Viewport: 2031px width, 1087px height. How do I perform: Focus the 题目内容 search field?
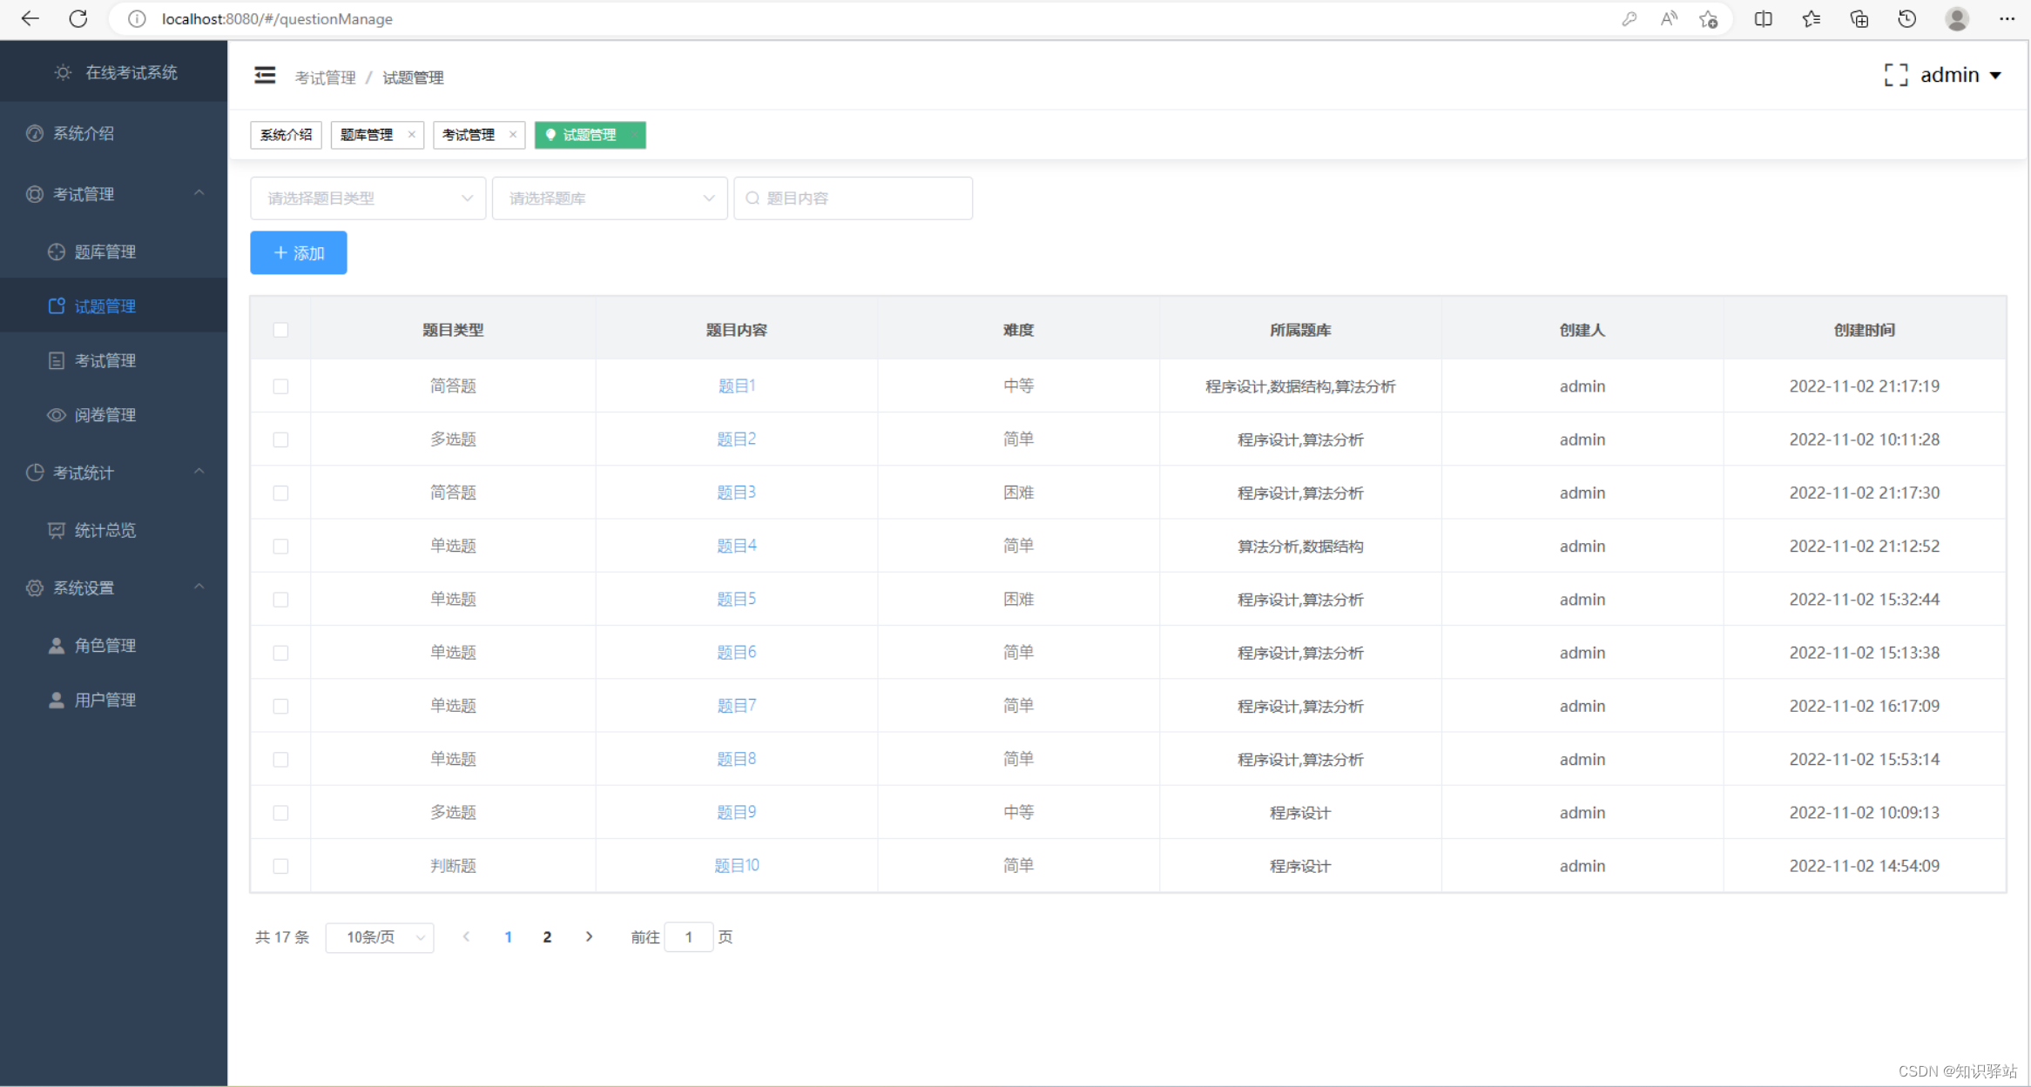coord(854,198)
